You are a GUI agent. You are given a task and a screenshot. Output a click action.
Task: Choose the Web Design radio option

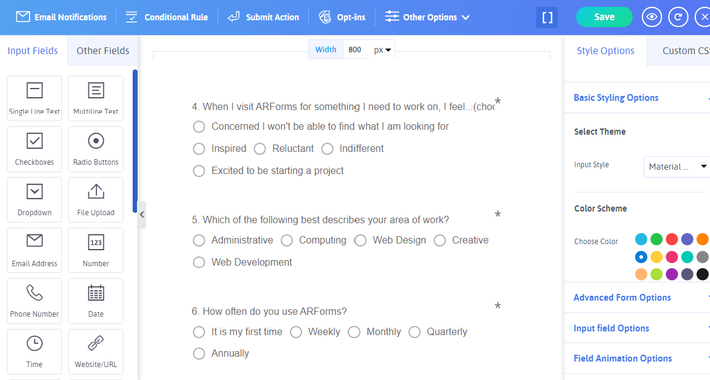click(361, 240)
